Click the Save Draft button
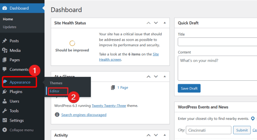 point(189,89)
